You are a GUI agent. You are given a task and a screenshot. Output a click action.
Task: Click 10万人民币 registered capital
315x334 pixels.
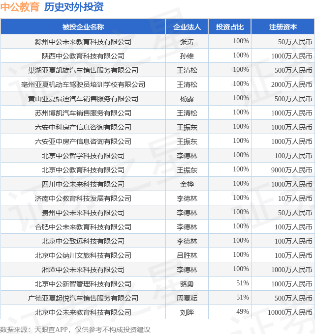pos(295,199)
